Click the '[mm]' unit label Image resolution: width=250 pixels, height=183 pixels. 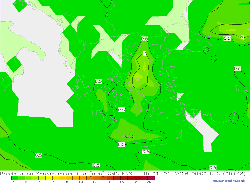97,174
